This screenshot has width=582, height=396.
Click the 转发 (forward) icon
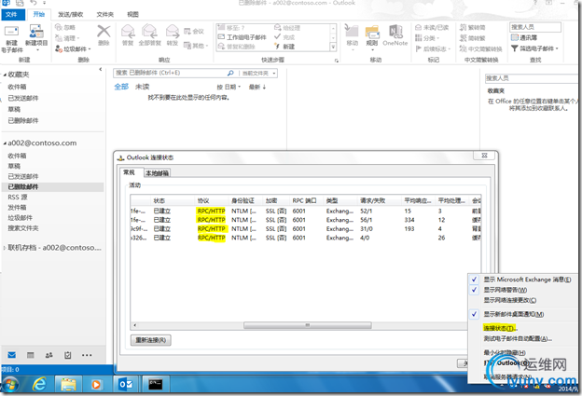click(173, 32)
